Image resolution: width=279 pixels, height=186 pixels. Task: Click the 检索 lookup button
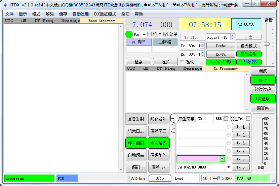coord(139,62)
